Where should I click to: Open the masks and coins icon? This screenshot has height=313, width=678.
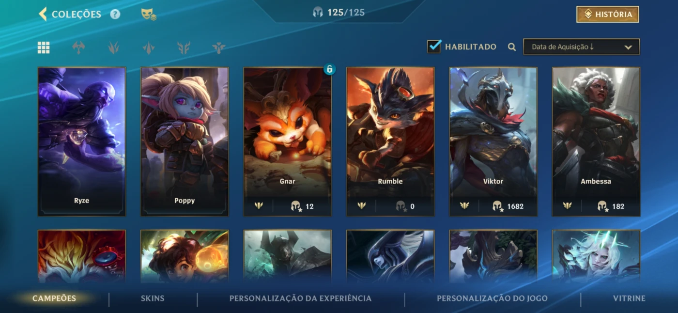149,15
